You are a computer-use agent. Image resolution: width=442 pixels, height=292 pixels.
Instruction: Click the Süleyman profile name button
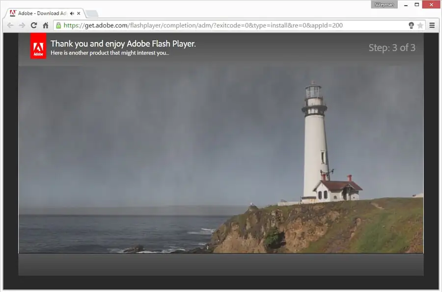coord(384,4)
